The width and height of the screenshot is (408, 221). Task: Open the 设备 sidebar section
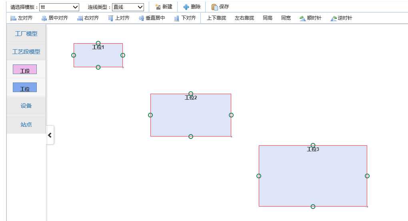[26, 106]
